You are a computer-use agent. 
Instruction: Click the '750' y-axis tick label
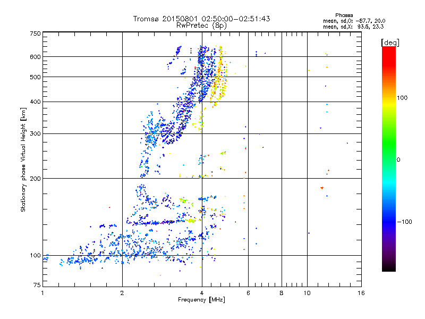click(35, 33)
